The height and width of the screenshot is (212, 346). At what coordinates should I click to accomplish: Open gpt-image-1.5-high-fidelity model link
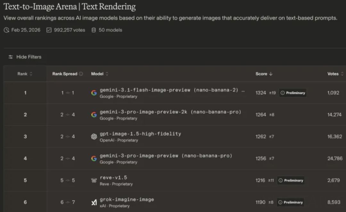[140, 134]
